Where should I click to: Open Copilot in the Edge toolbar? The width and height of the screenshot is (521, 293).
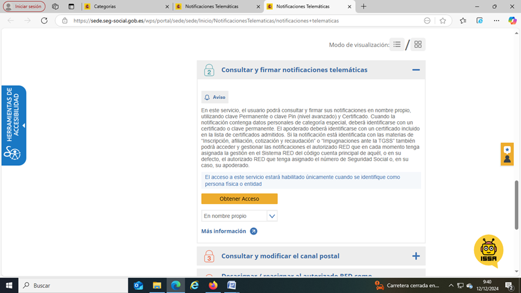pyautogui.click(x=512, y=21)
